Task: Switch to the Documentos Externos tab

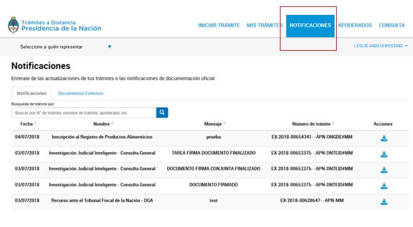Action: point(80,93)
